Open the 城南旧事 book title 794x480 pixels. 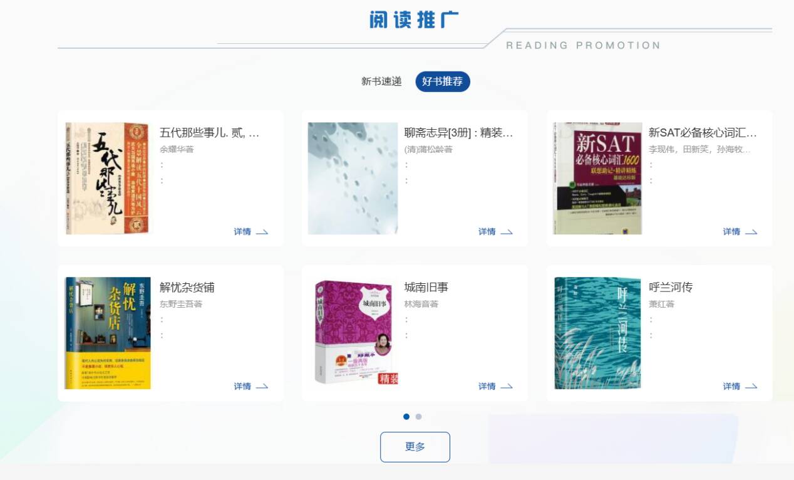tap(426, 288)
